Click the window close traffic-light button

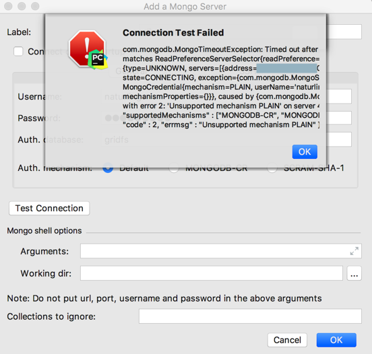[8, 6]
